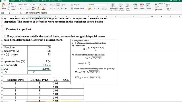Click the AutoSum sigma icon

pyautogui.click(x=156, y=4)
